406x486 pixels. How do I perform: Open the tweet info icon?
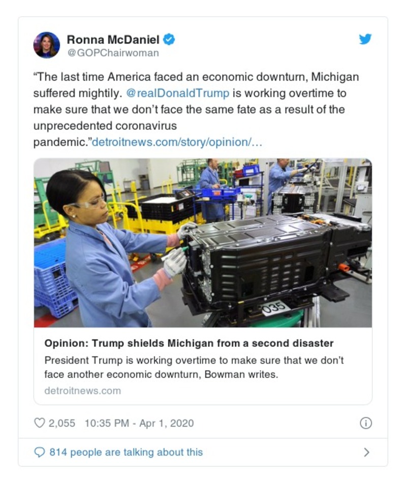365,423
